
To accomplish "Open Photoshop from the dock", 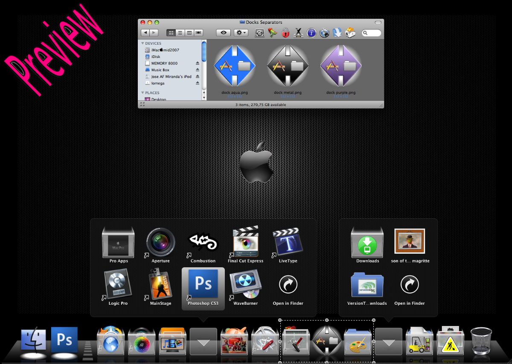I will pos(64,340).
